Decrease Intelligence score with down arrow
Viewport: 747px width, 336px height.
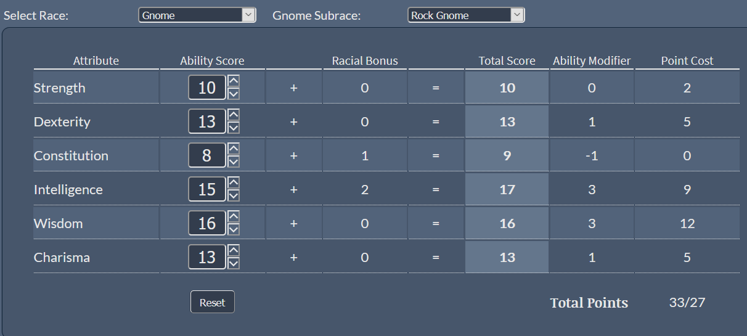pos(234,195)
